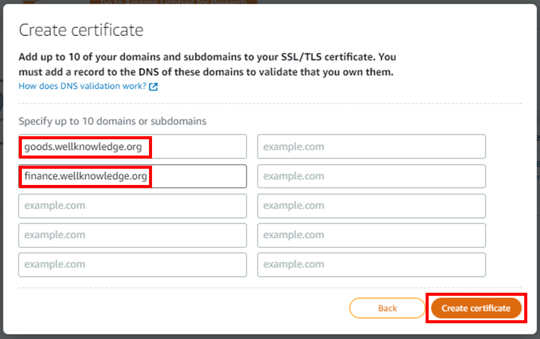
Task: Click the Create certificate dialog heading
Action: (81, 30)
